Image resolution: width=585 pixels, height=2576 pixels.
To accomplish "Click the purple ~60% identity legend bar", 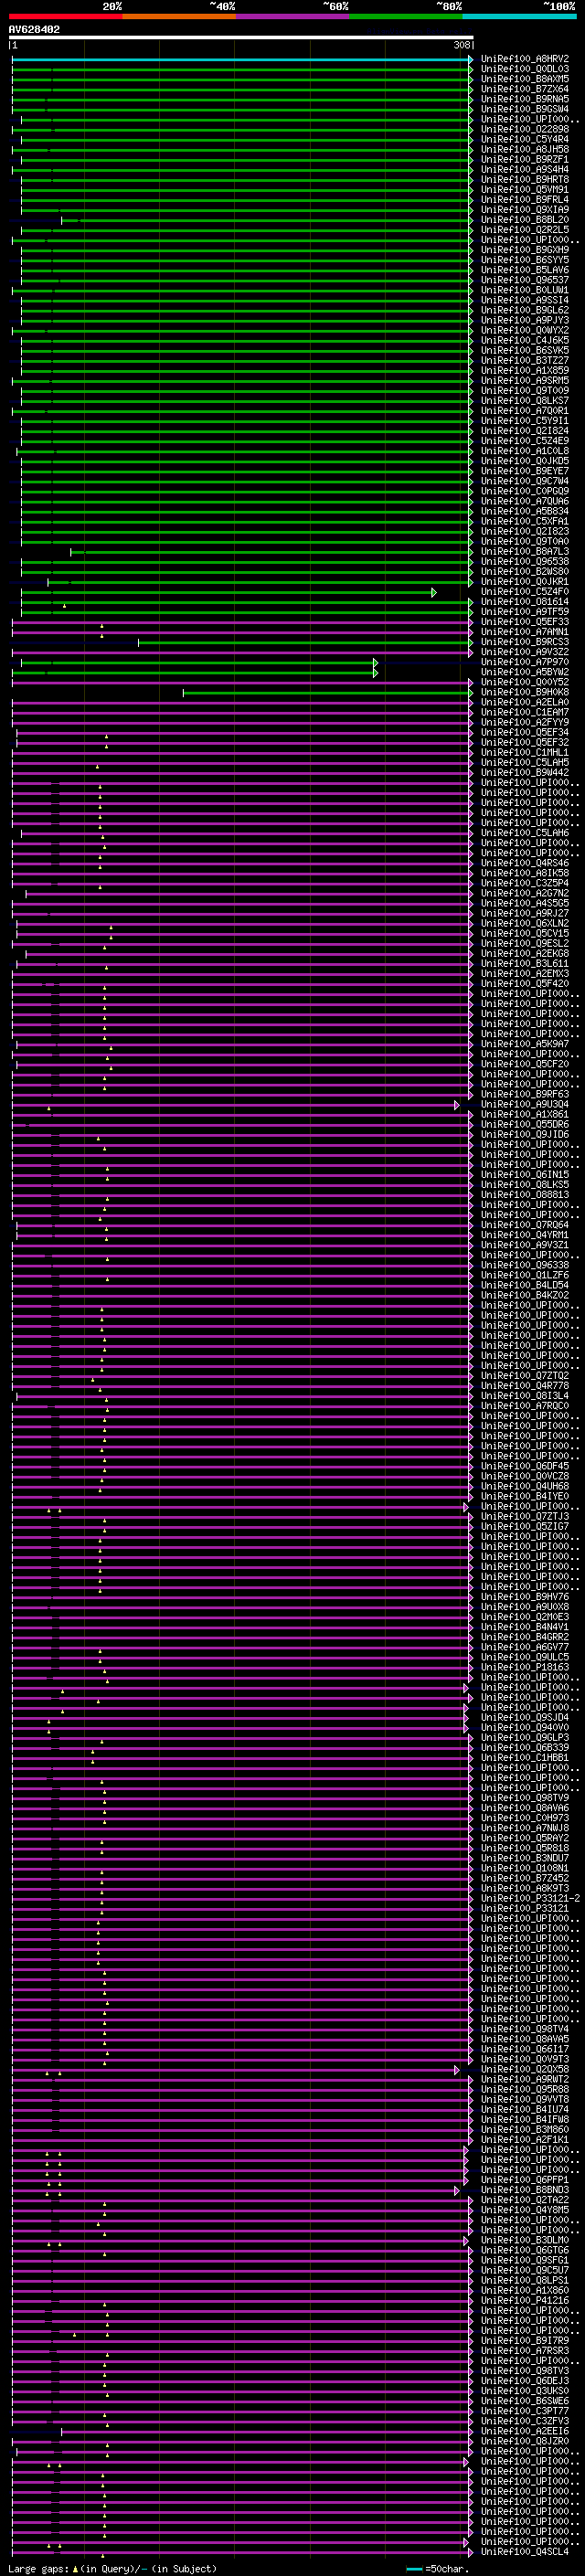I will pyautogui.click(x=293, y=16).
